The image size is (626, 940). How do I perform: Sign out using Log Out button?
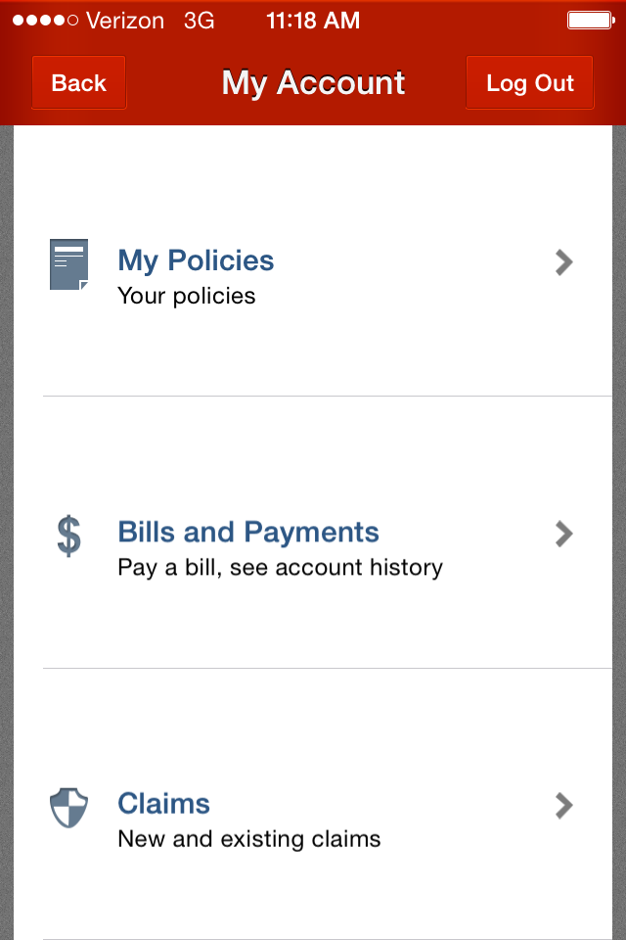coord(529,82)
